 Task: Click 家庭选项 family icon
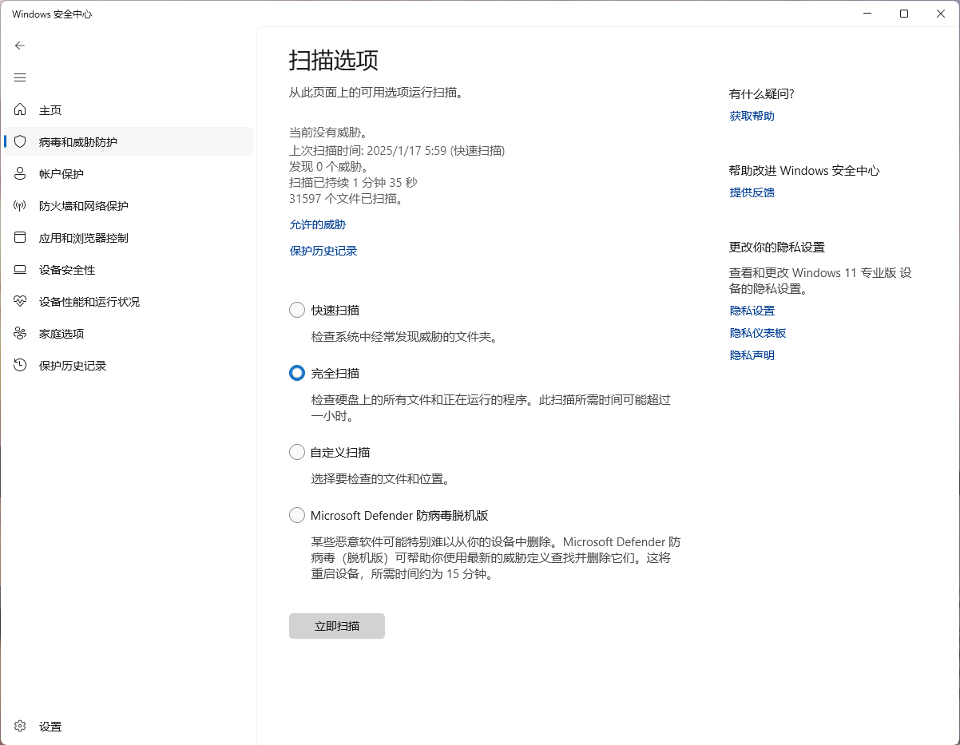pyautogui.click(x=21, y=334)
